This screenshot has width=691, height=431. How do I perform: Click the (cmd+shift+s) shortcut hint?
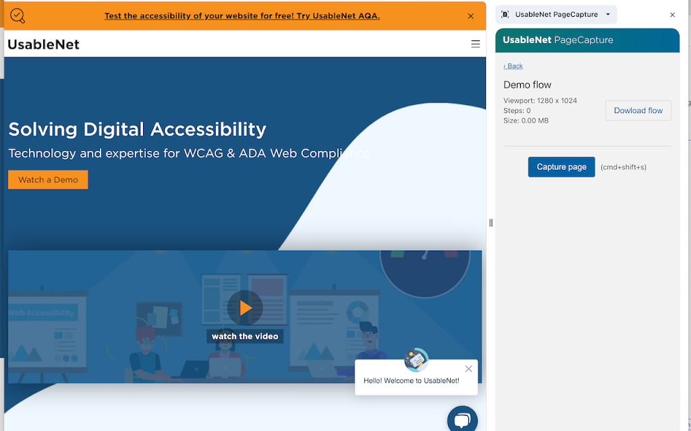pos(623,167)
